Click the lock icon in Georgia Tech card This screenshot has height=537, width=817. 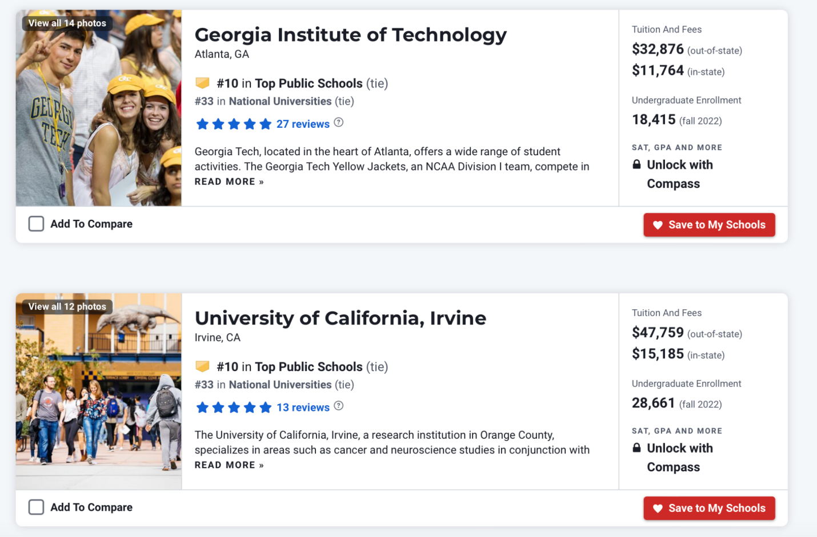(636, 165)
